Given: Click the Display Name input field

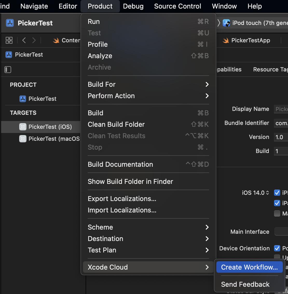Looking at the screenshot, I should 281,109.
